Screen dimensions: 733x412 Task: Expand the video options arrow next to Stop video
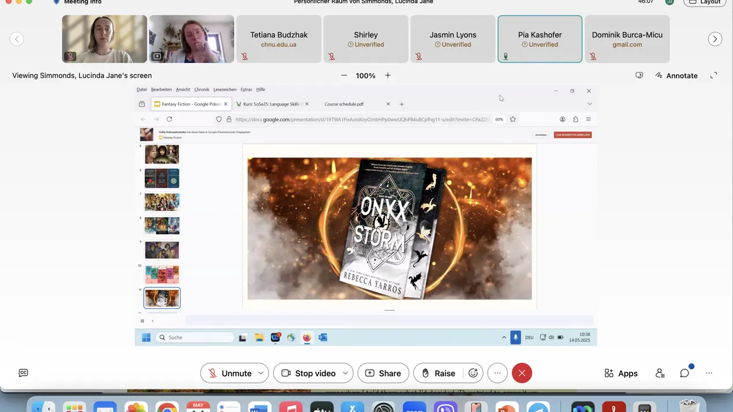pyautogui.click(x=345, y=373)
